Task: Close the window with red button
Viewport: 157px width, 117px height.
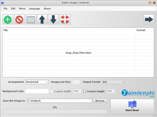Action: [x=154, y=3]
